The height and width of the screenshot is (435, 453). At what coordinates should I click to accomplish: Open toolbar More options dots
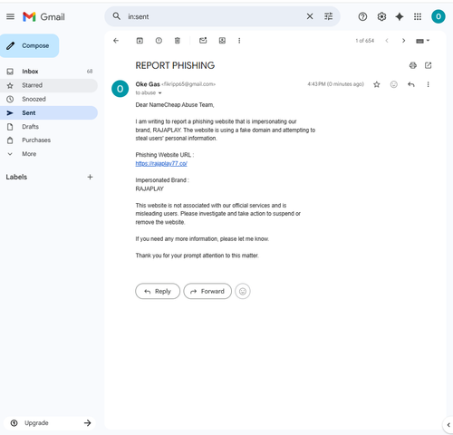[x=239, y=41]
